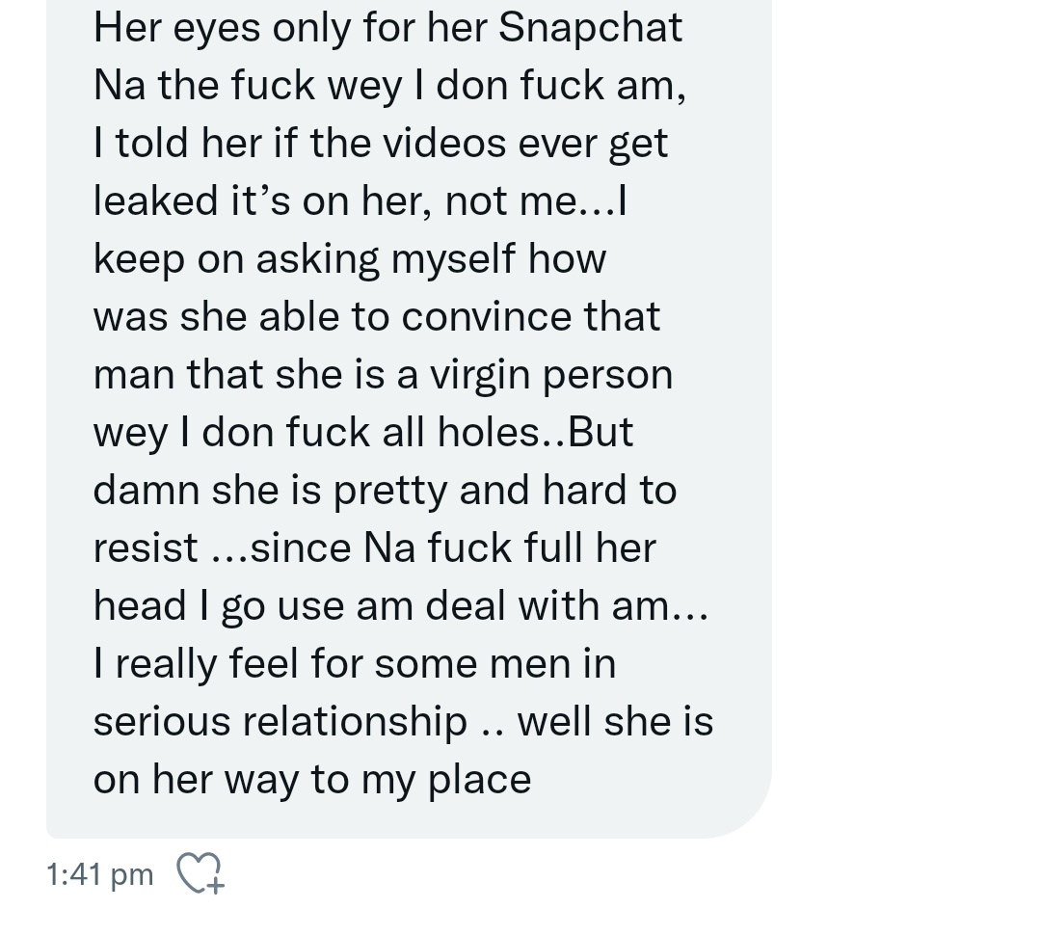Image resolution: width=1041 pixels, height=935 pixels.
Task: Click the line 'keep on asking myself how'
Action: point(350,259)
